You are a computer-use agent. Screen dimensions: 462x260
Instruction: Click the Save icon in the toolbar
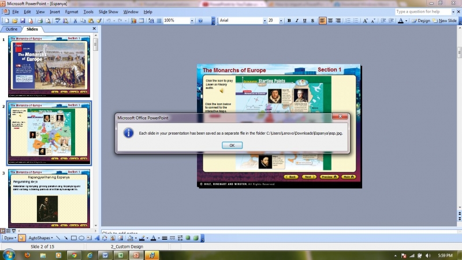(22, 20)
